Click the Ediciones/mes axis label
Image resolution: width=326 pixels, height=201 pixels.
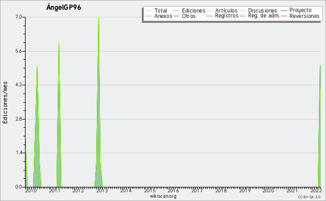5,103
